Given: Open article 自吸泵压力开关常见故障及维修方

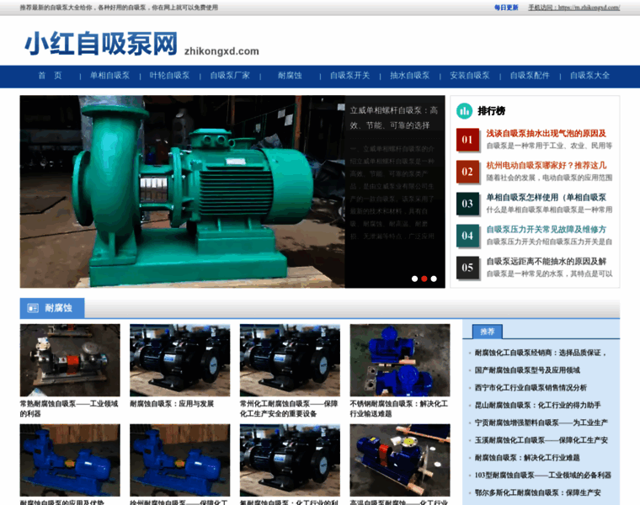Looking at the screenshot, I should (x=547, y=229).
